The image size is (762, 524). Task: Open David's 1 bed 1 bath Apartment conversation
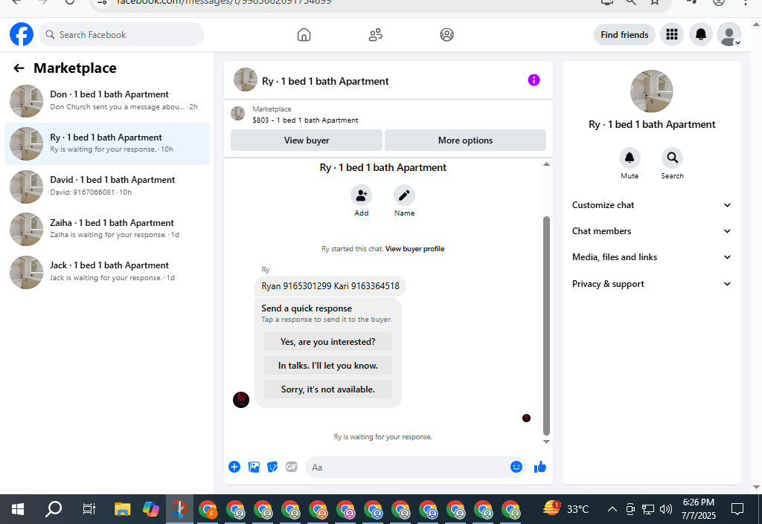click(107, 186)
